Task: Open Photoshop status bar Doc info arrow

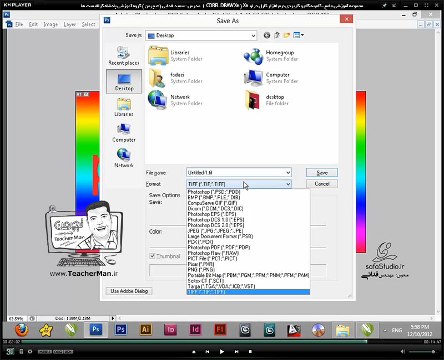Action: pos(113,318)
